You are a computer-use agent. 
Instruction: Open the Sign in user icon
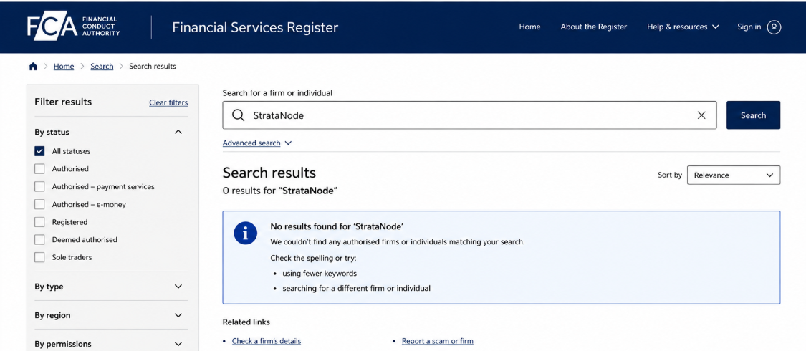(x=774, y=27)
